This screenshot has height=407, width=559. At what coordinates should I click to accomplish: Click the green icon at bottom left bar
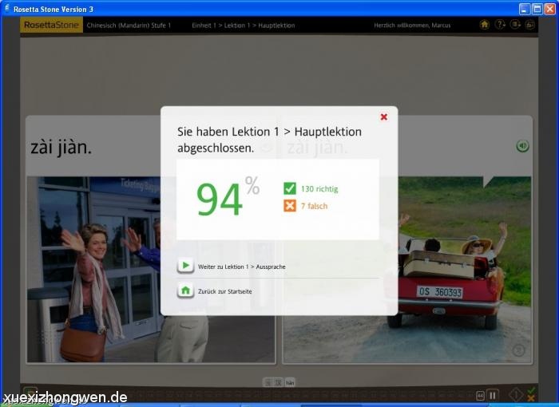(30, 393)
